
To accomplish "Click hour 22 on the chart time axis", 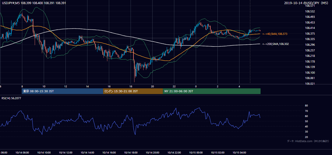I will 174,87.
